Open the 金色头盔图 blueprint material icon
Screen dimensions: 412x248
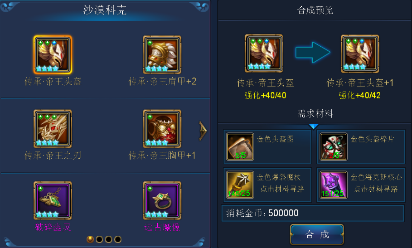pos(240,146)
